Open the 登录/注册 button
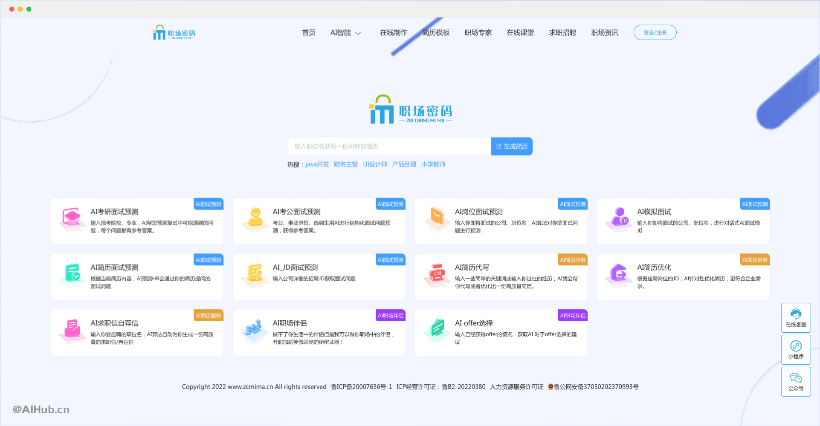Screen dimensions: 820x426 tap(655, 32)
